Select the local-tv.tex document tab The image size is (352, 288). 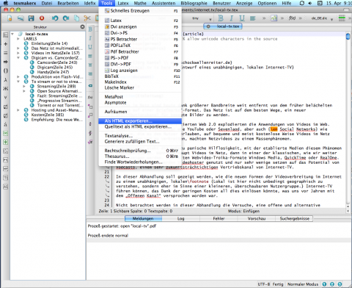click(x=223, y=26)
